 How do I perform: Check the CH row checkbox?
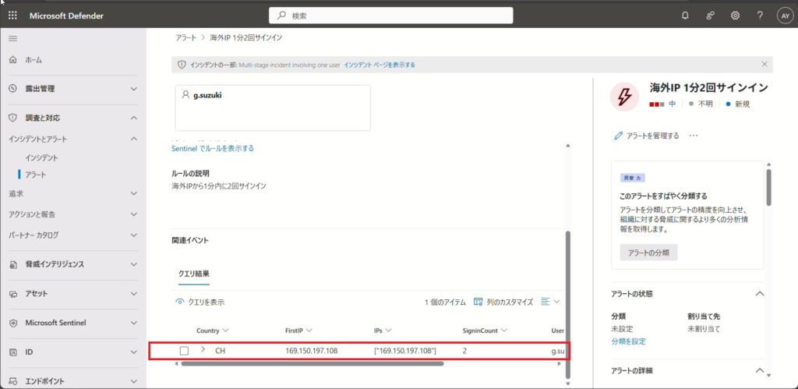(184, 351)
